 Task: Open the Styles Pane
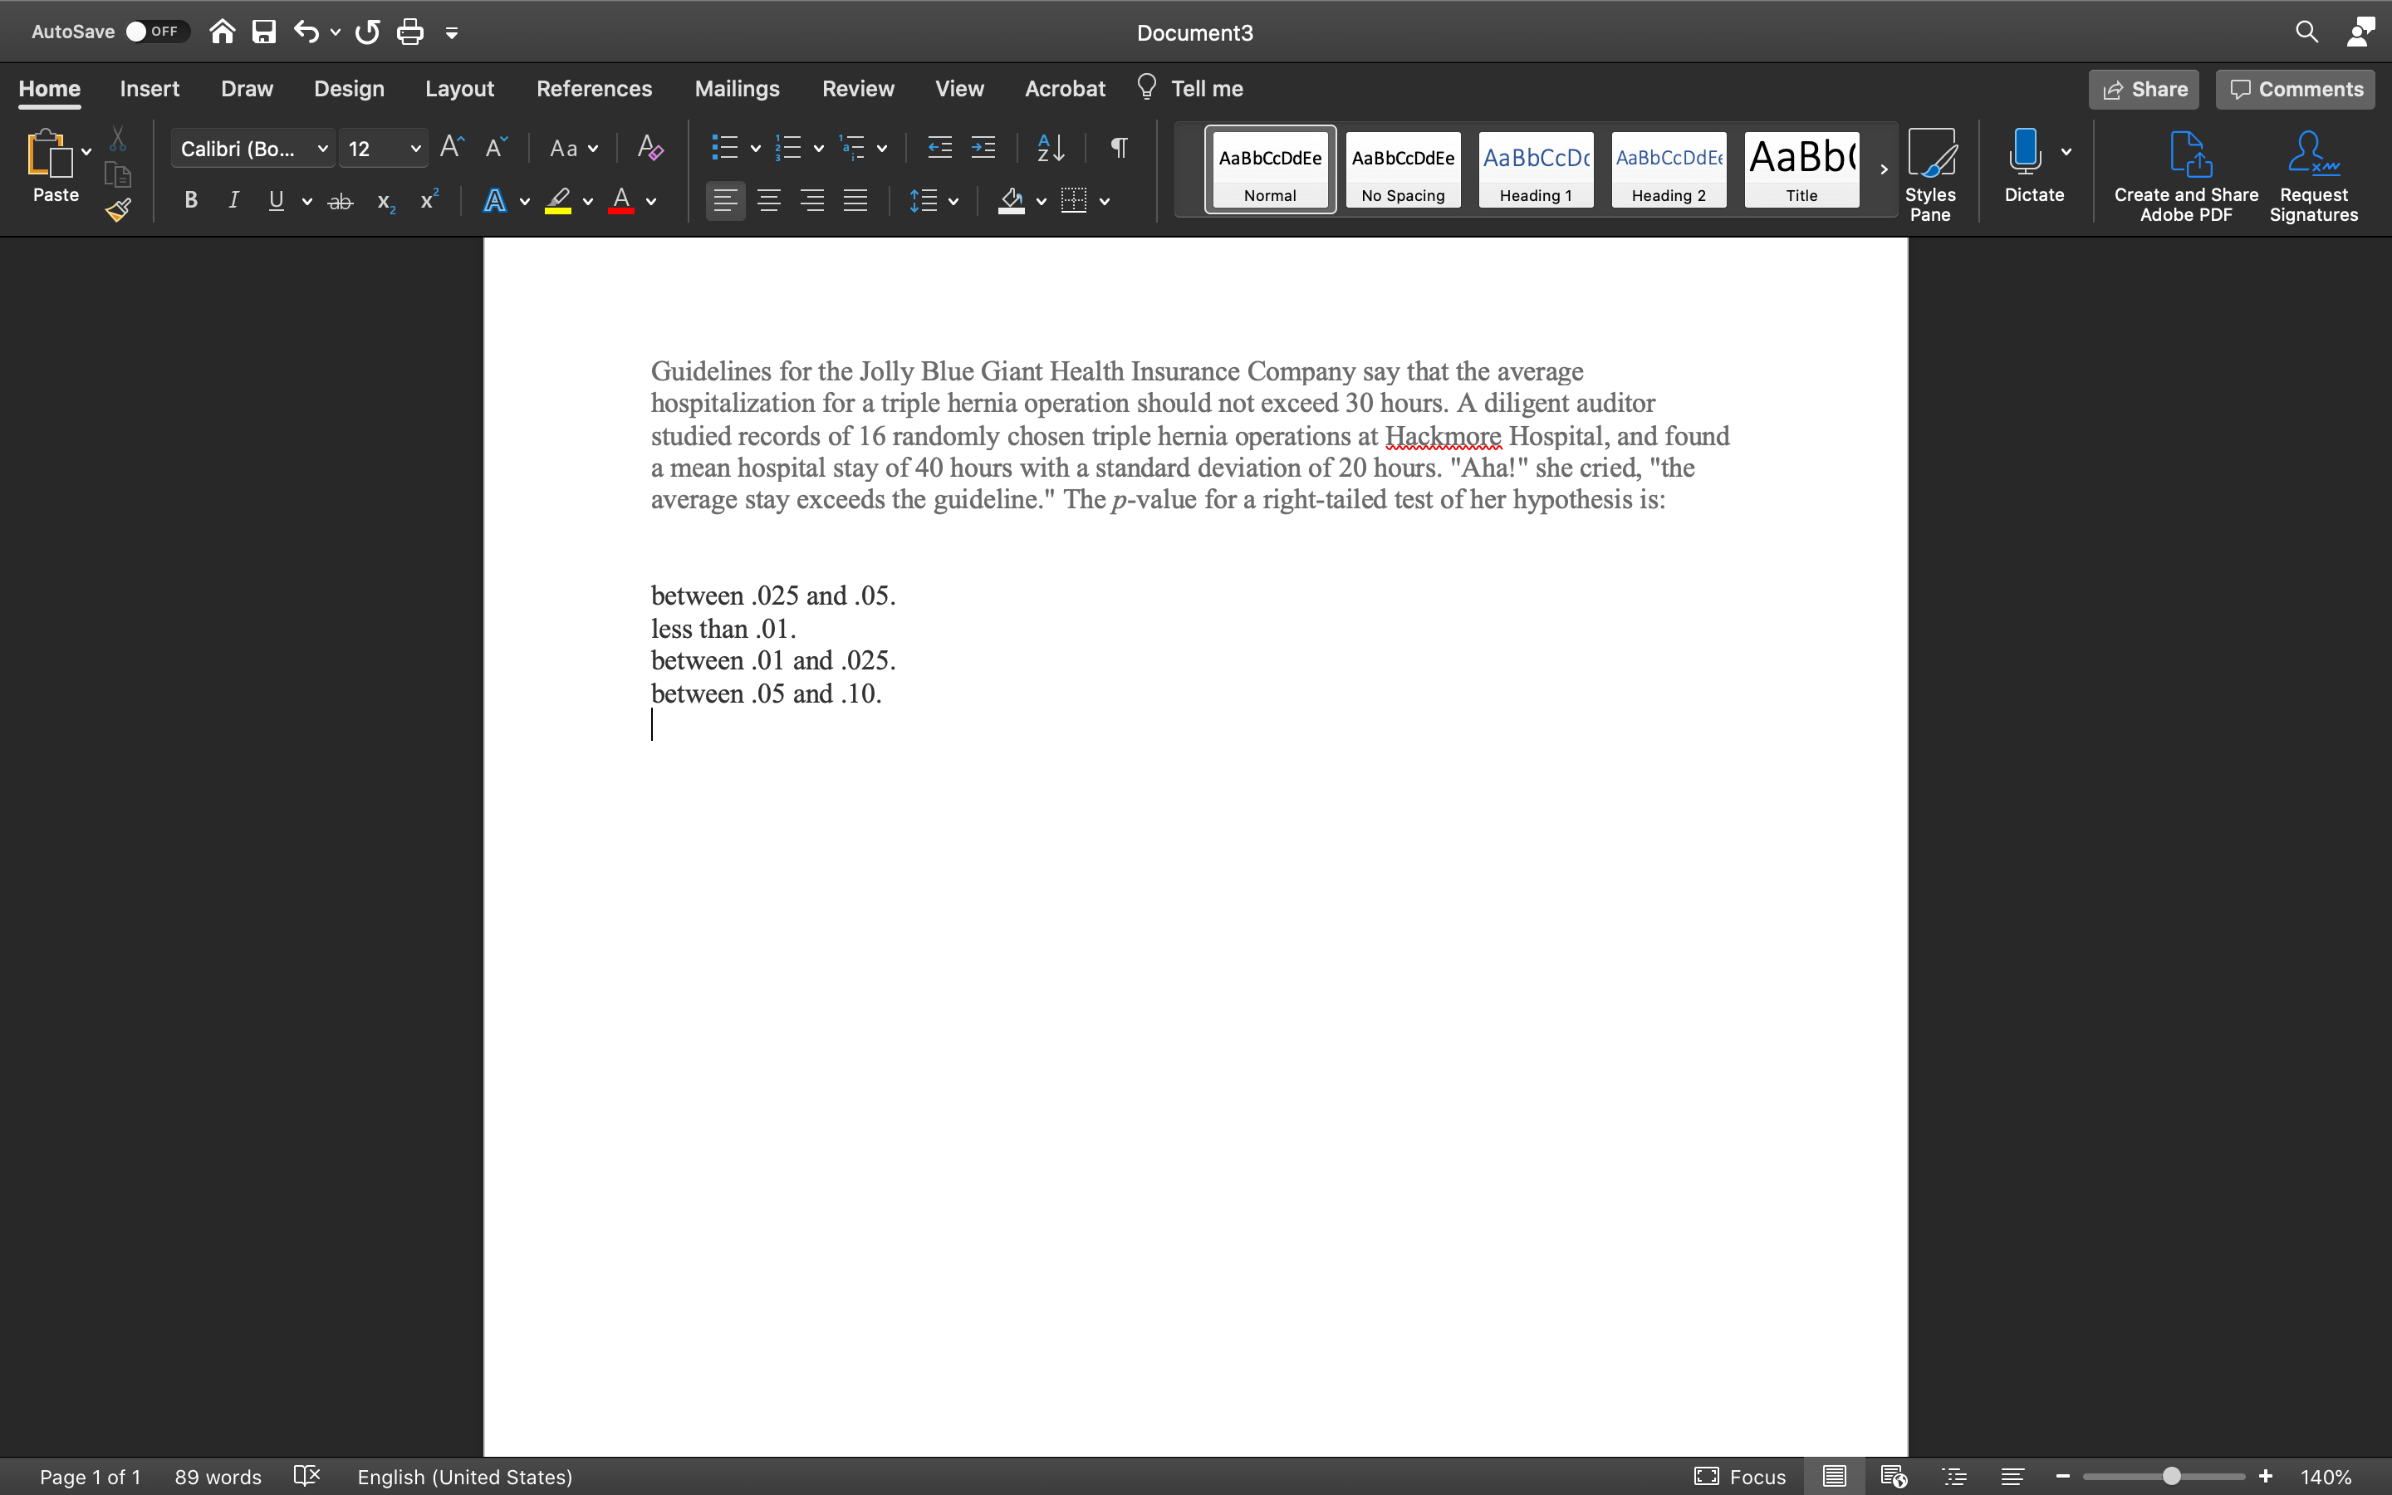(x=1930, y=173)
